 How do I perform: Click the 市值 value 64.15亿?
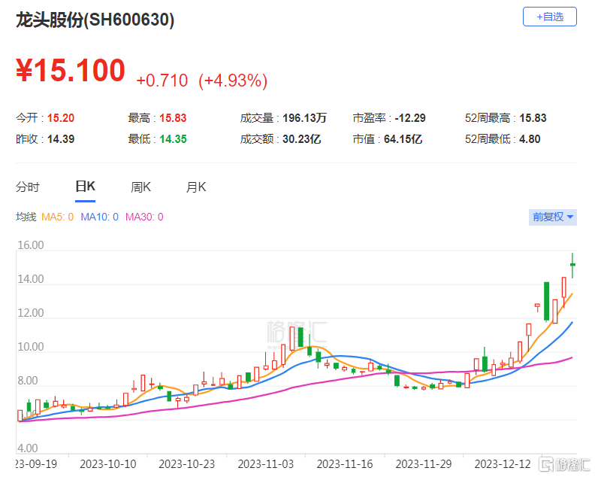pyautogui.click(x=403, y=139)
